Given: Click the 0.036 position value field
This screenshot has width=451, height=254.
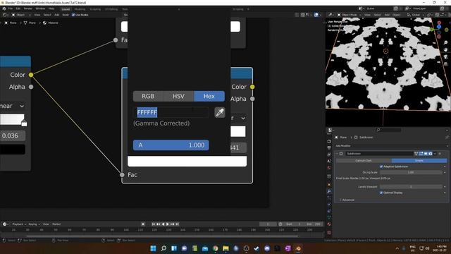Looking at the screenshot, I should tap(13, 135).
